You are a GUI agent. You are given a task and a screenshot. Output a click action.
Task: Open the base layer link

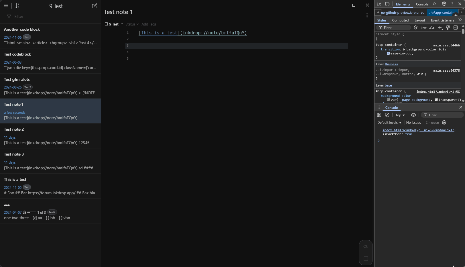388,85
